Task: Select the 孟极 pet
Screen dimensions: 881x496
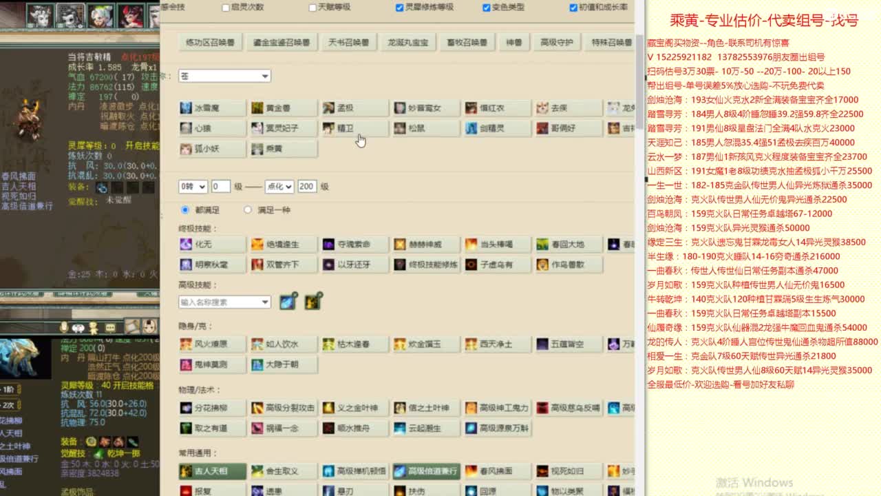Action: pos(354,108)
